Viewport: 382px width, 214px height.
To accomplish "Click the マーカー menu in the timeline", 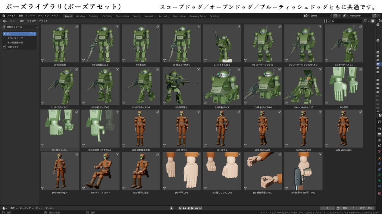I will pos(50,208).
